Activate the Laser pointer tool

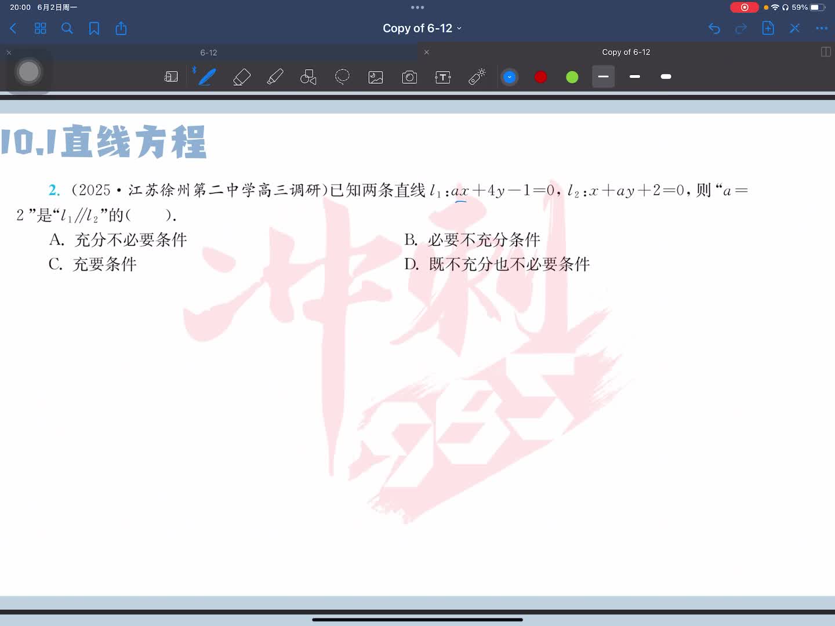(477, 77)
